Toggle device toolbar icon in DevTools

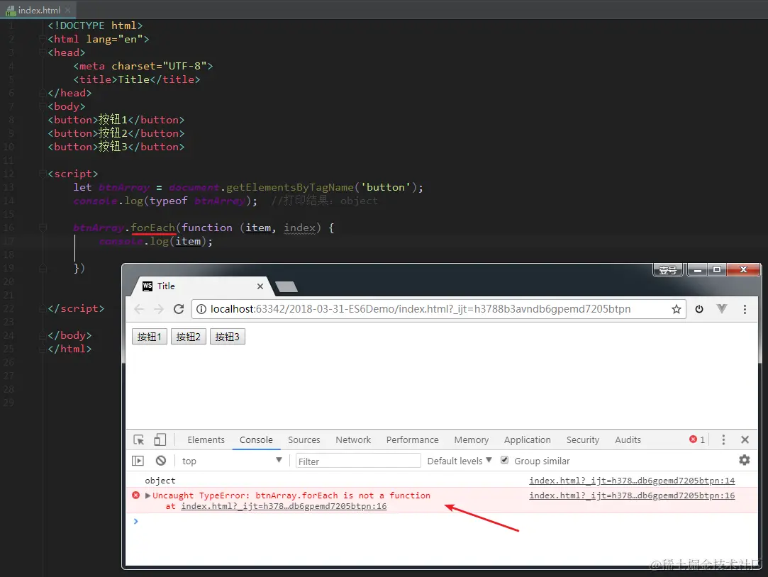160,440
